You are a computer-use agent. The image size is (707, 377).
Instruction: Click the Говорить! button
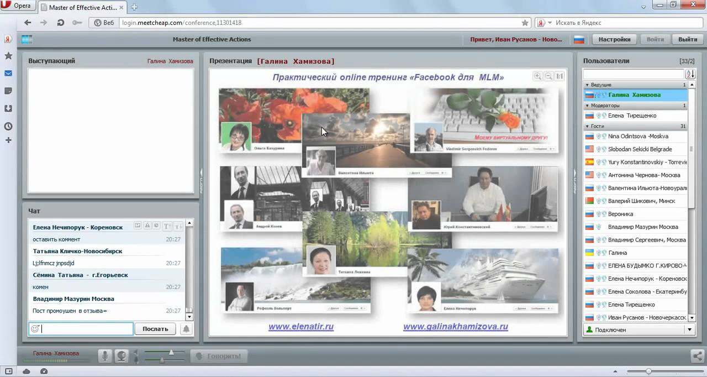(219, 356)
